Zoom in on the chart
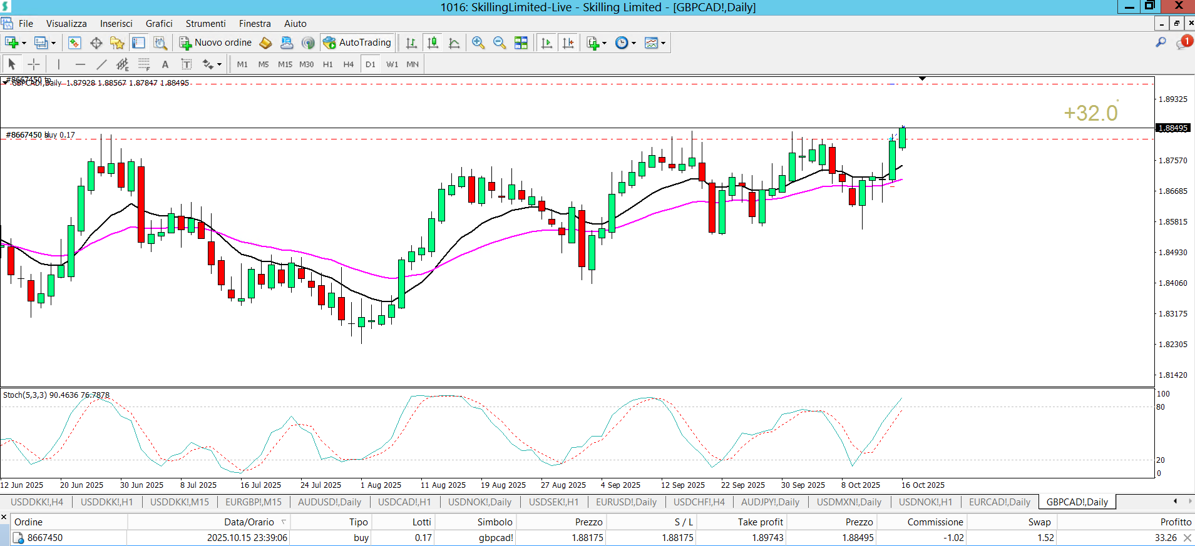1195x546 pixels. 478,43
